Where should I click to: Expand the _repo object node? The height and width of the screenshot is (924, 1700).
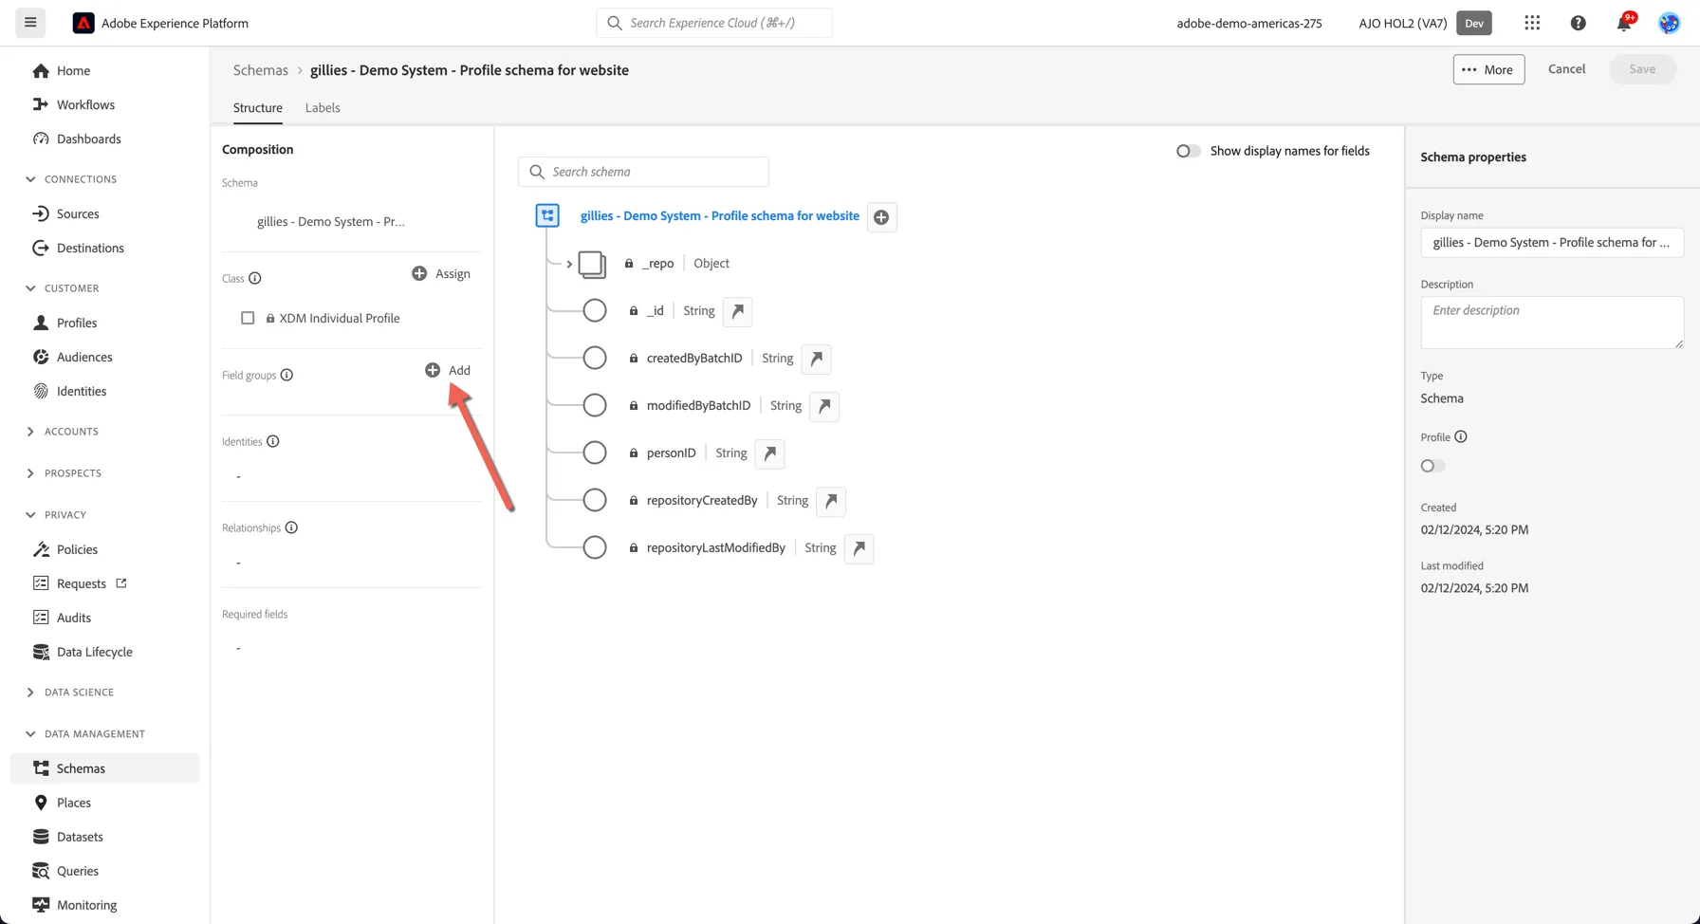coord(569,264)
